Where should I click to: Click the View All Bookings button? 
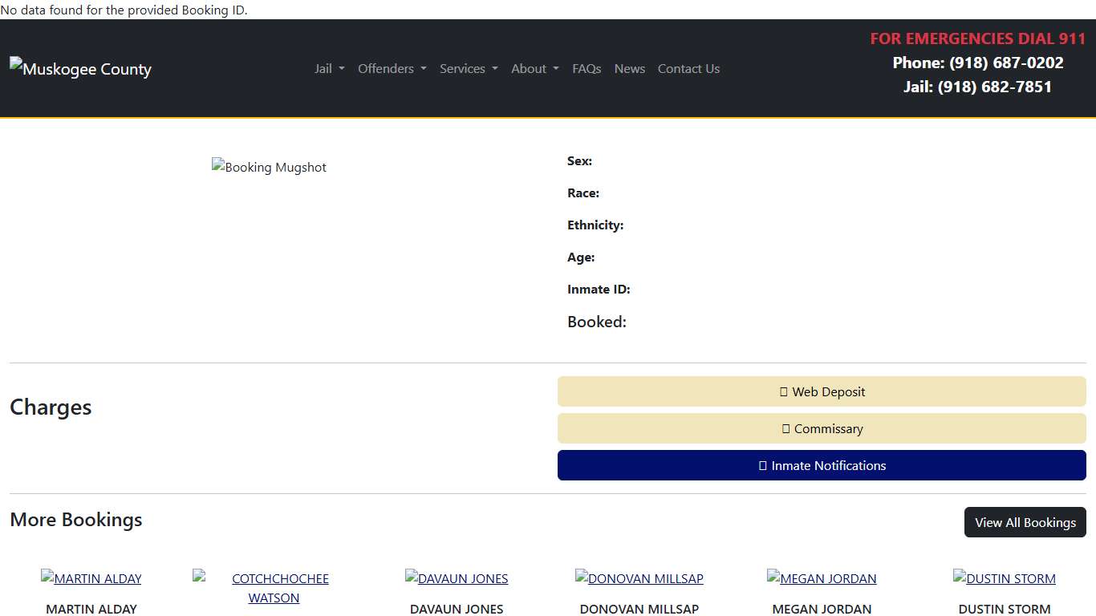[x=1025, y=522]
